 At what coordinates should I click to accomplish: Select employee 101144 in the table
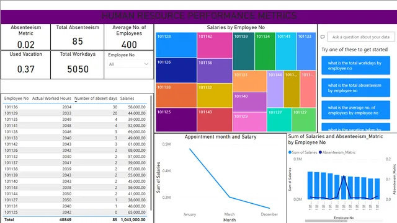pos(75,194)
